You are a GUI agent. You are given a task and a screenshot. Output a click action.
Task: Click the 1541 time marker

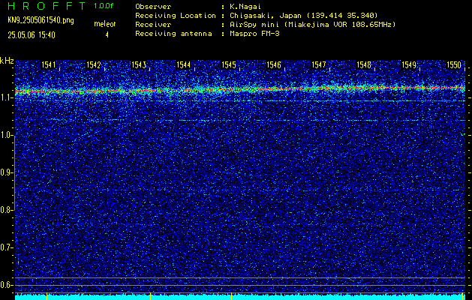49,64
